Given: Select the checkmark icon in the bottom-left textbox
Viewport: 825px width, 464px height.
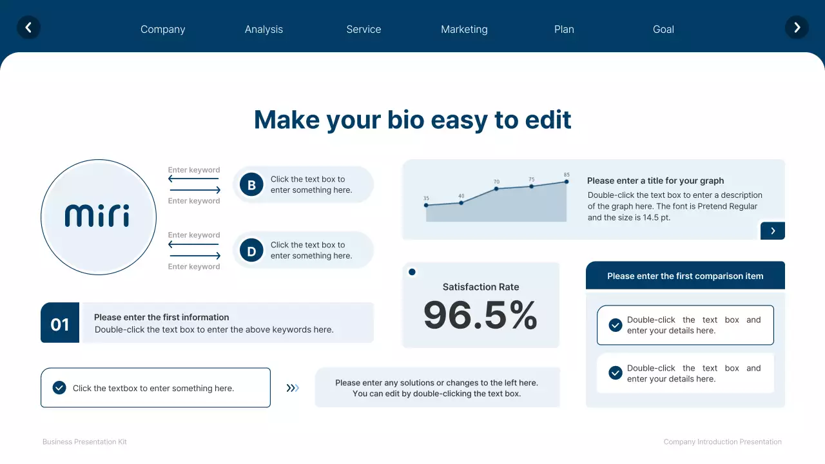Looking at the screenshot, I should coord(59,387).
